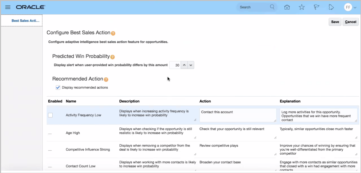Open help for Recommended Action

tap(105, 79)
